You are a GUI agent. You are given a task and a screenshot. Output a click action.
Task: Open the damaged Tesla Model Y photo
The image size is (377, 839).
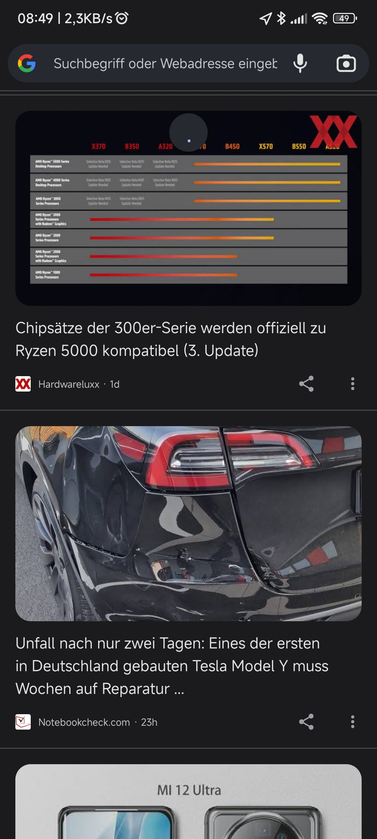click(x=188, y=524)
